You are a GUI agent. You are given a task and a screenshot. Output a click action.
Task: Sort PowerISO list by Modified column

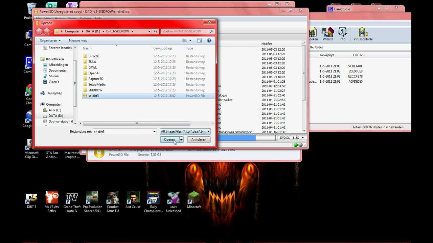(x=267, y=44)
